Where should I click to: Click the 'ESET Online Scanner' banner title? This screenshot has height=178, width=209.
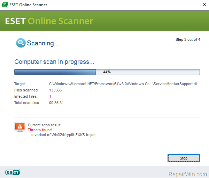point(49,21)
